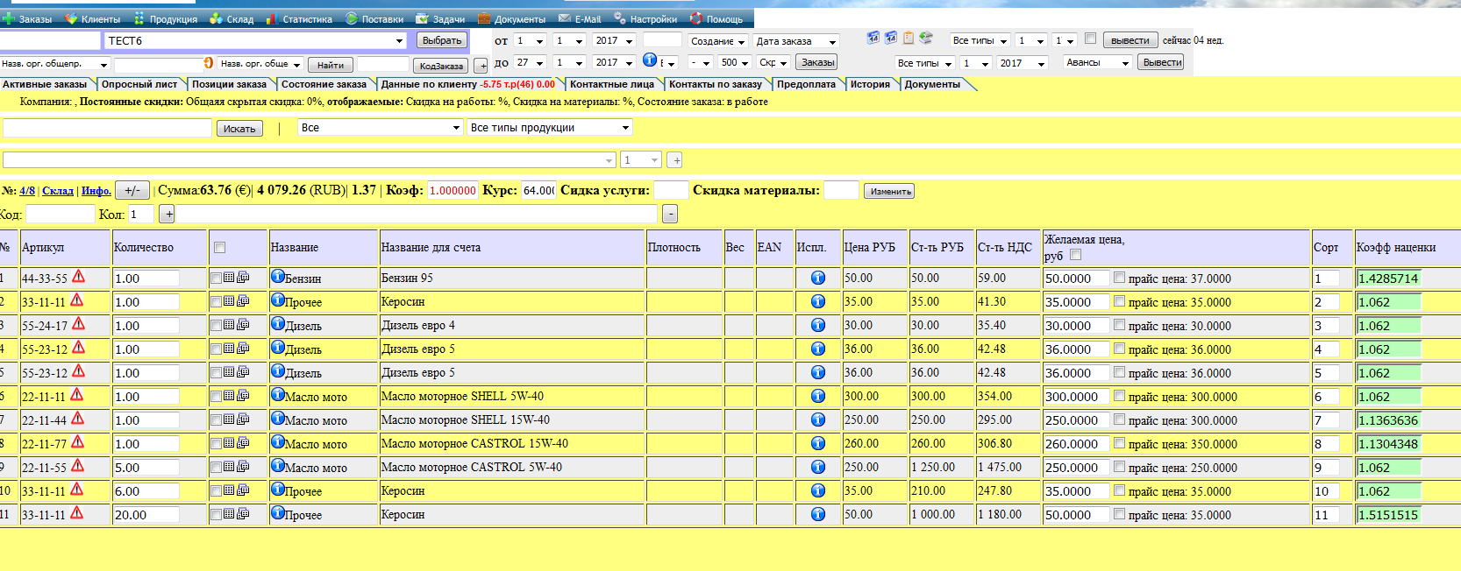Click the copy icon in the Керосин row 2

pos(243,301)
